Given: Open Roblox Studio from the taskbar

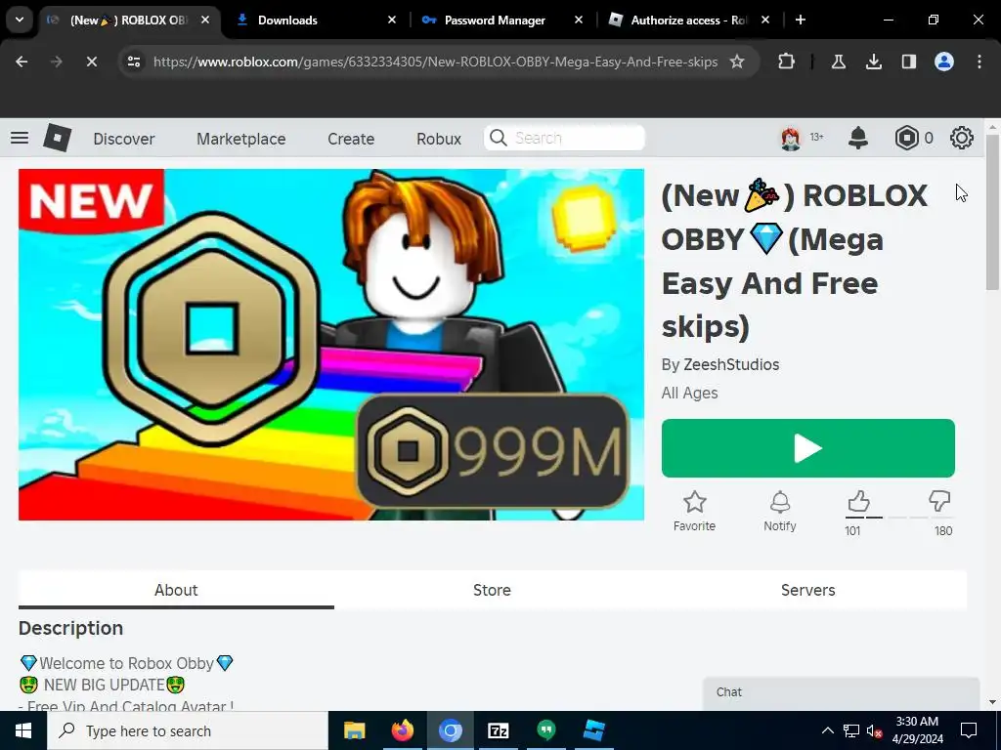Looking at the screenshot, I should [593, 730].
